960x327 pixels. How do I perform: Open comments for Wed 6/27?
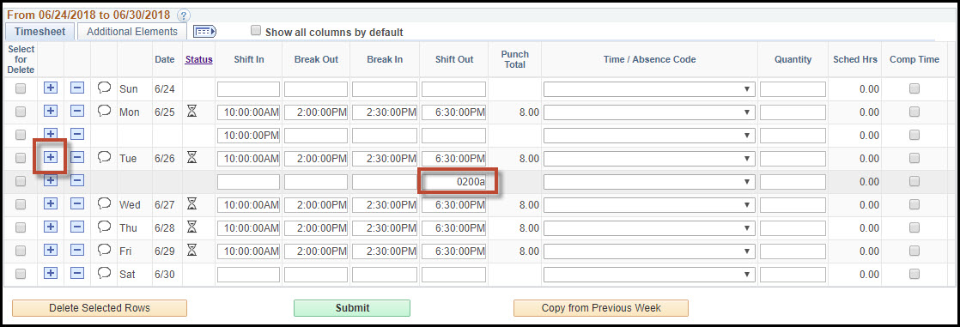[x=104, y=204]
